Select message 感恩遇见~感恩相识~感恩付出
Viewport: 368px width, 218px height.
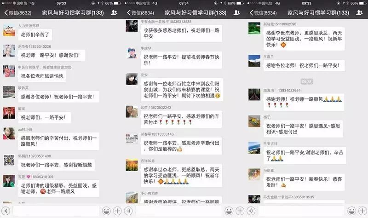pos(303,129)
